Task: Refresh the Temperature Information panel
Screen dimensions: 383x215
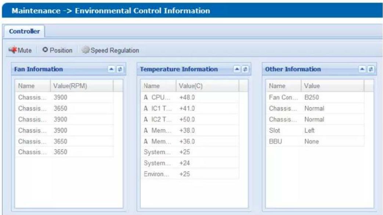Action: (x=245, y=69)
